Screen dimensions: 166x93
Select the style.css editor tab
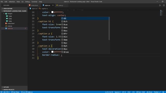tap(47, 5)
